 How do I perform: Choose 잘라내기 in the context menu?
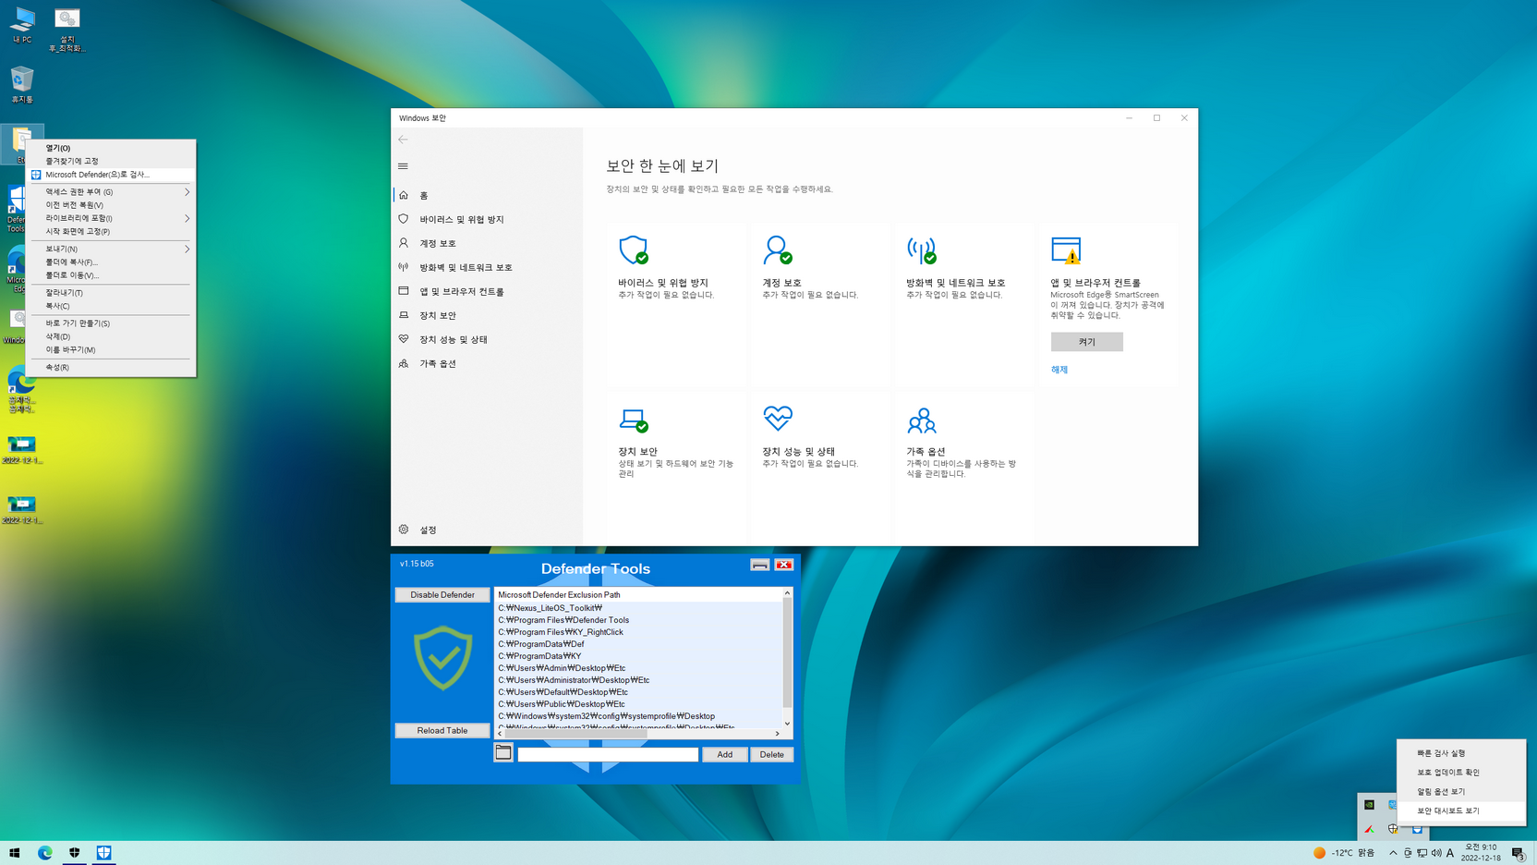click(111, 293)
